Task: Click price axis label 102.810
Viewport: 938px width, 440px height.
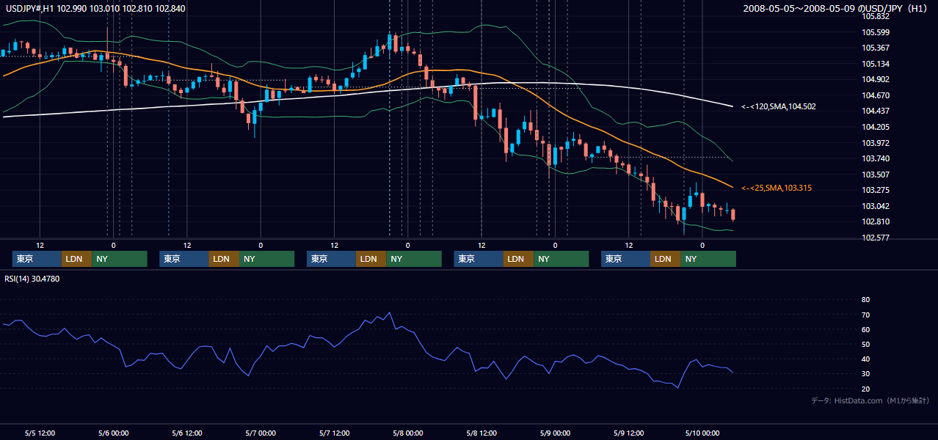Action: tap(876, 222)
